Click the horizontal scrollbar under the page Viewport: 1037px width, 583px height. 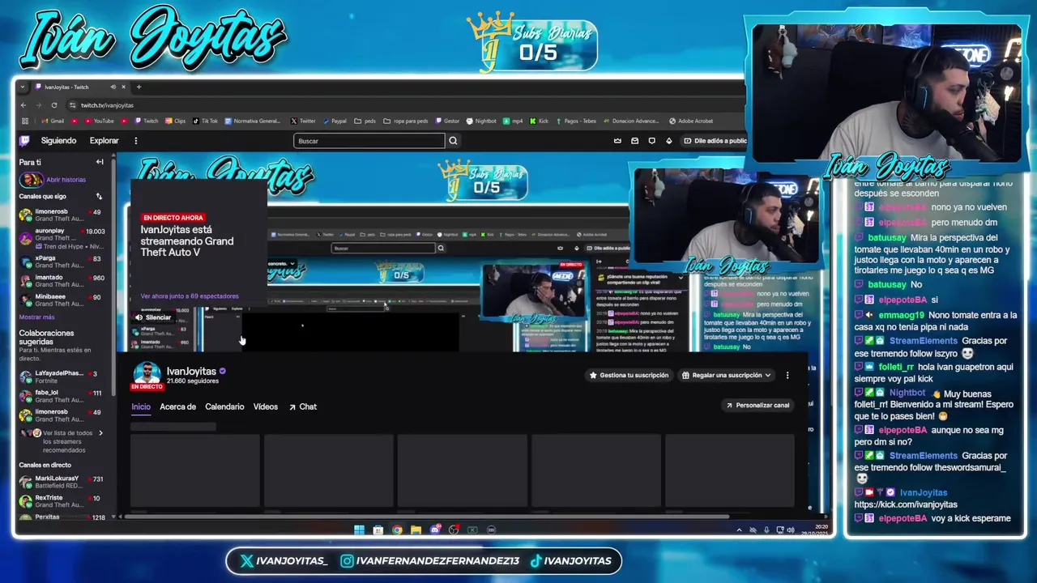pos(425,517)
